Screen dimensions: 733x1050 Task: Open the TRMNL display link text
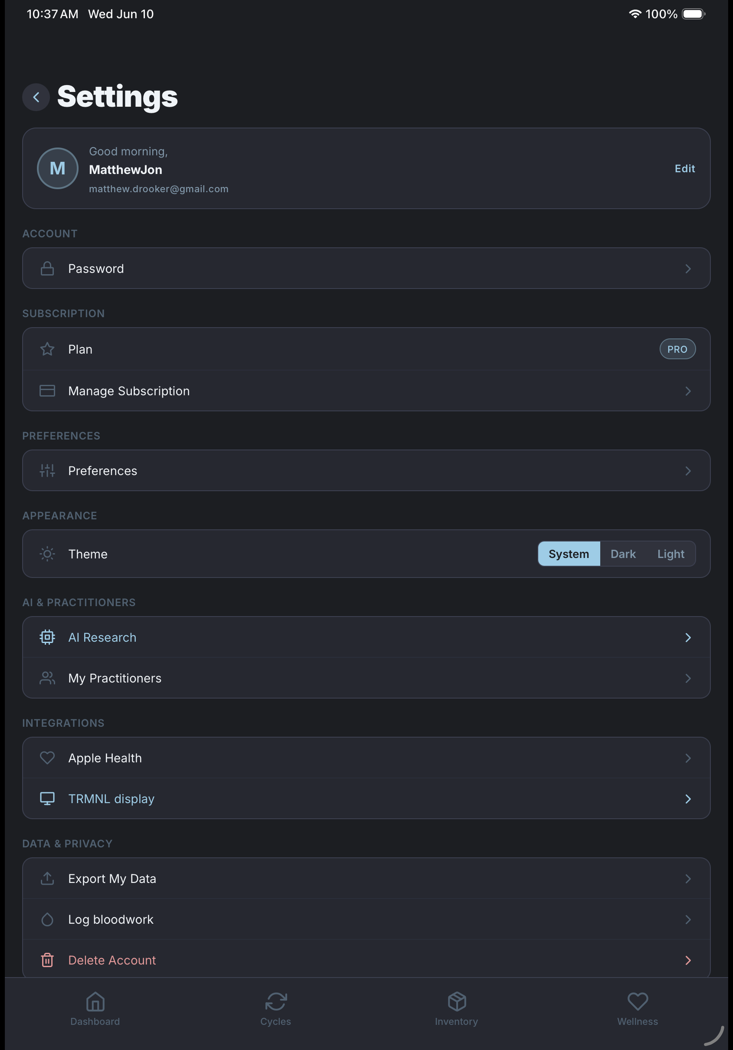[x=111, y=799]
